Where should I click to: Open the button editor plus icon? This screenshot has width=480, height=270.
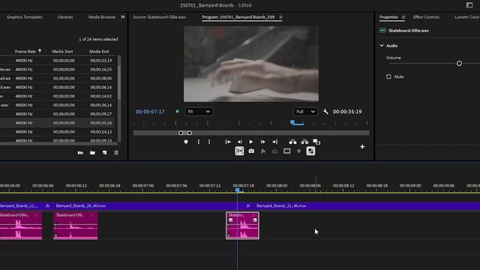pyautogui.click(x=362, y=147)
